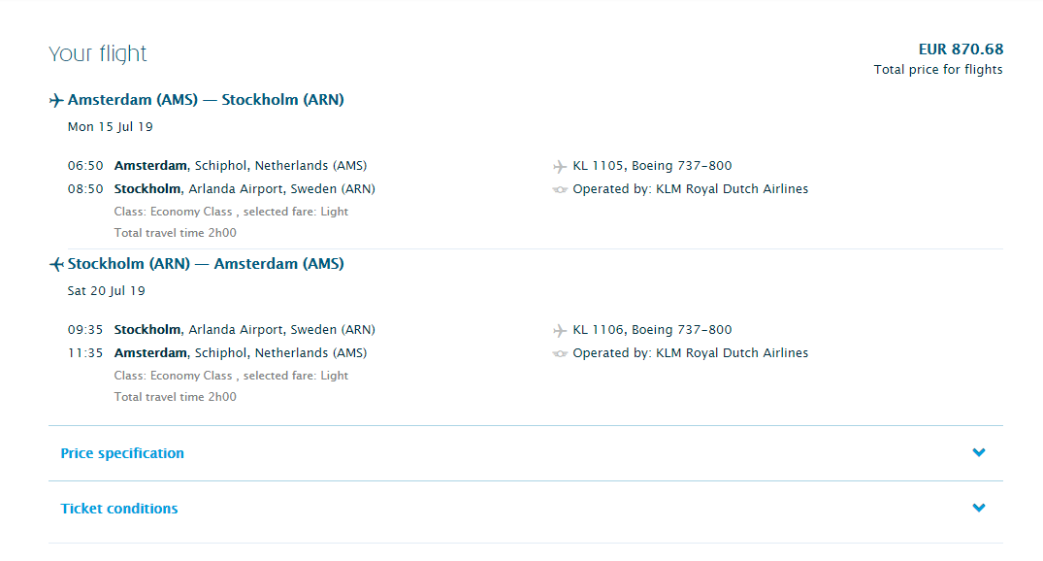
Task: Click the Stockholm (ARN) — Amsterdam (AMS) route heading
Action: coord(206,264)
